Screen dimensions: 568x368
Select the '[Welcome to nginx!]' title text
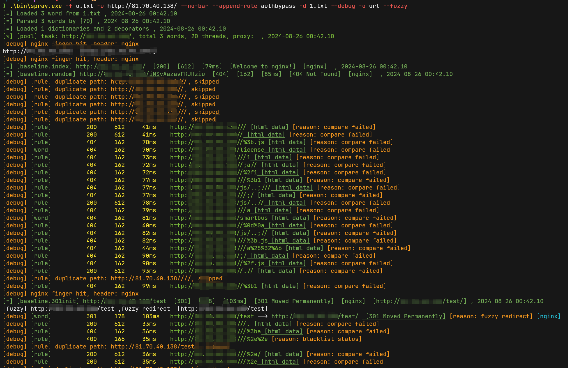[262, 66]
